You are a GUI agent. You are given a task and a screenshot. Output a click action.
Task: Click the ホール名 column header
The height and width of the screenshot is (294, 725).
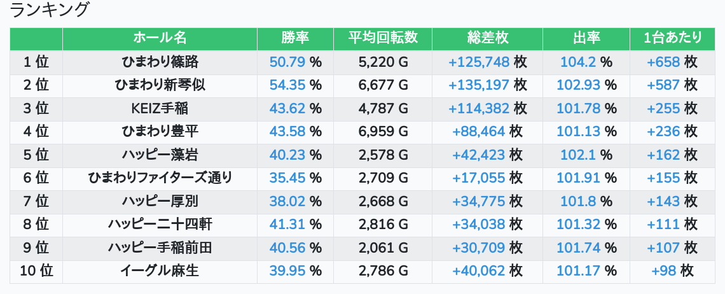click(160, 38)
